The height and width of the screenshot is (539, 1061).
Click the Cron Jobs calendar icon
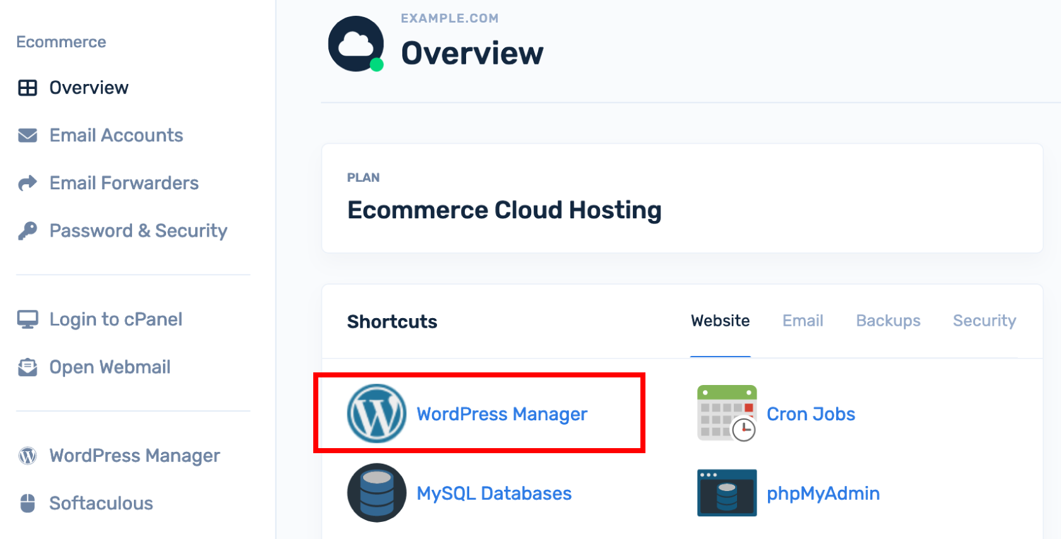pyautogui.click(x=727, y=413)
